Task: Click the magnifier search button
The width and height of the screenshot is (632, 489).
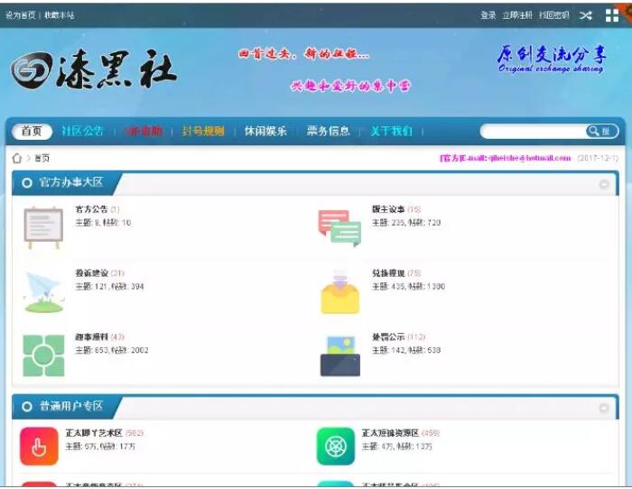Action: point(602,131)
